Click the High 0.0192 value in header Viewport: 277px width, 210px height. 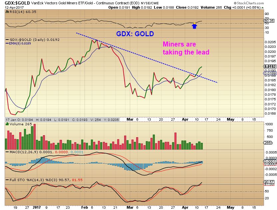(x=142, y=7)
